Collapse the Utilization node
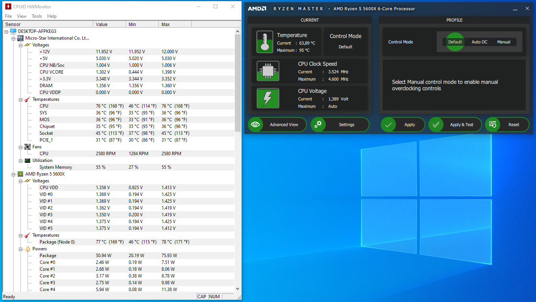536x302 pixels. pyautogui.click(x=21, y=160)
